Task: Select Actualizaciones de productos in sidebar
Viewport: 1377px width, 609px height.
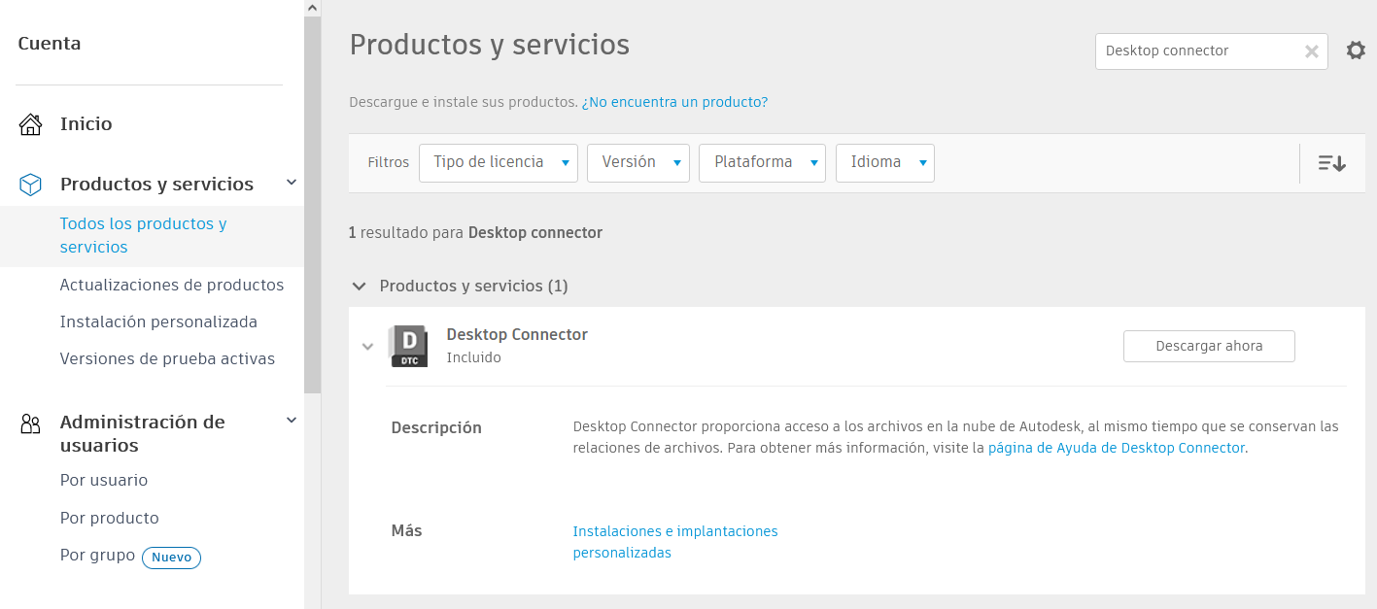Action: (172, 285)
